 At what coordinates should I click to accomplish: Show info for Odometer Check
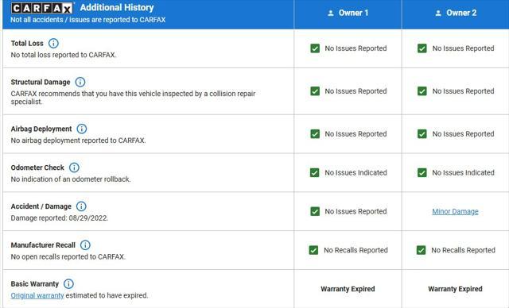(74, 167)
